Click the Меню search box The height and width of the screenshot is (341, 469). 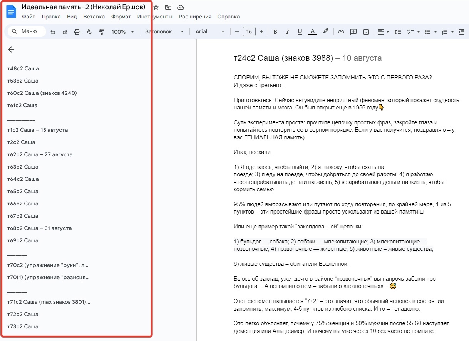27,31
